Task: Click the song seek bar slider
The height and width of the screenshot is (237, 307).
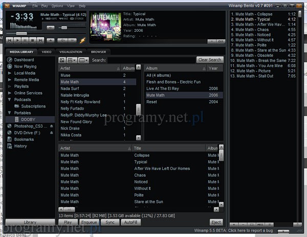Action: [20, 33]
